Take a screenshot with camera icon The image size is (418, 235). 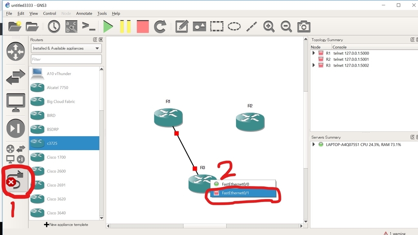(304, 27)
